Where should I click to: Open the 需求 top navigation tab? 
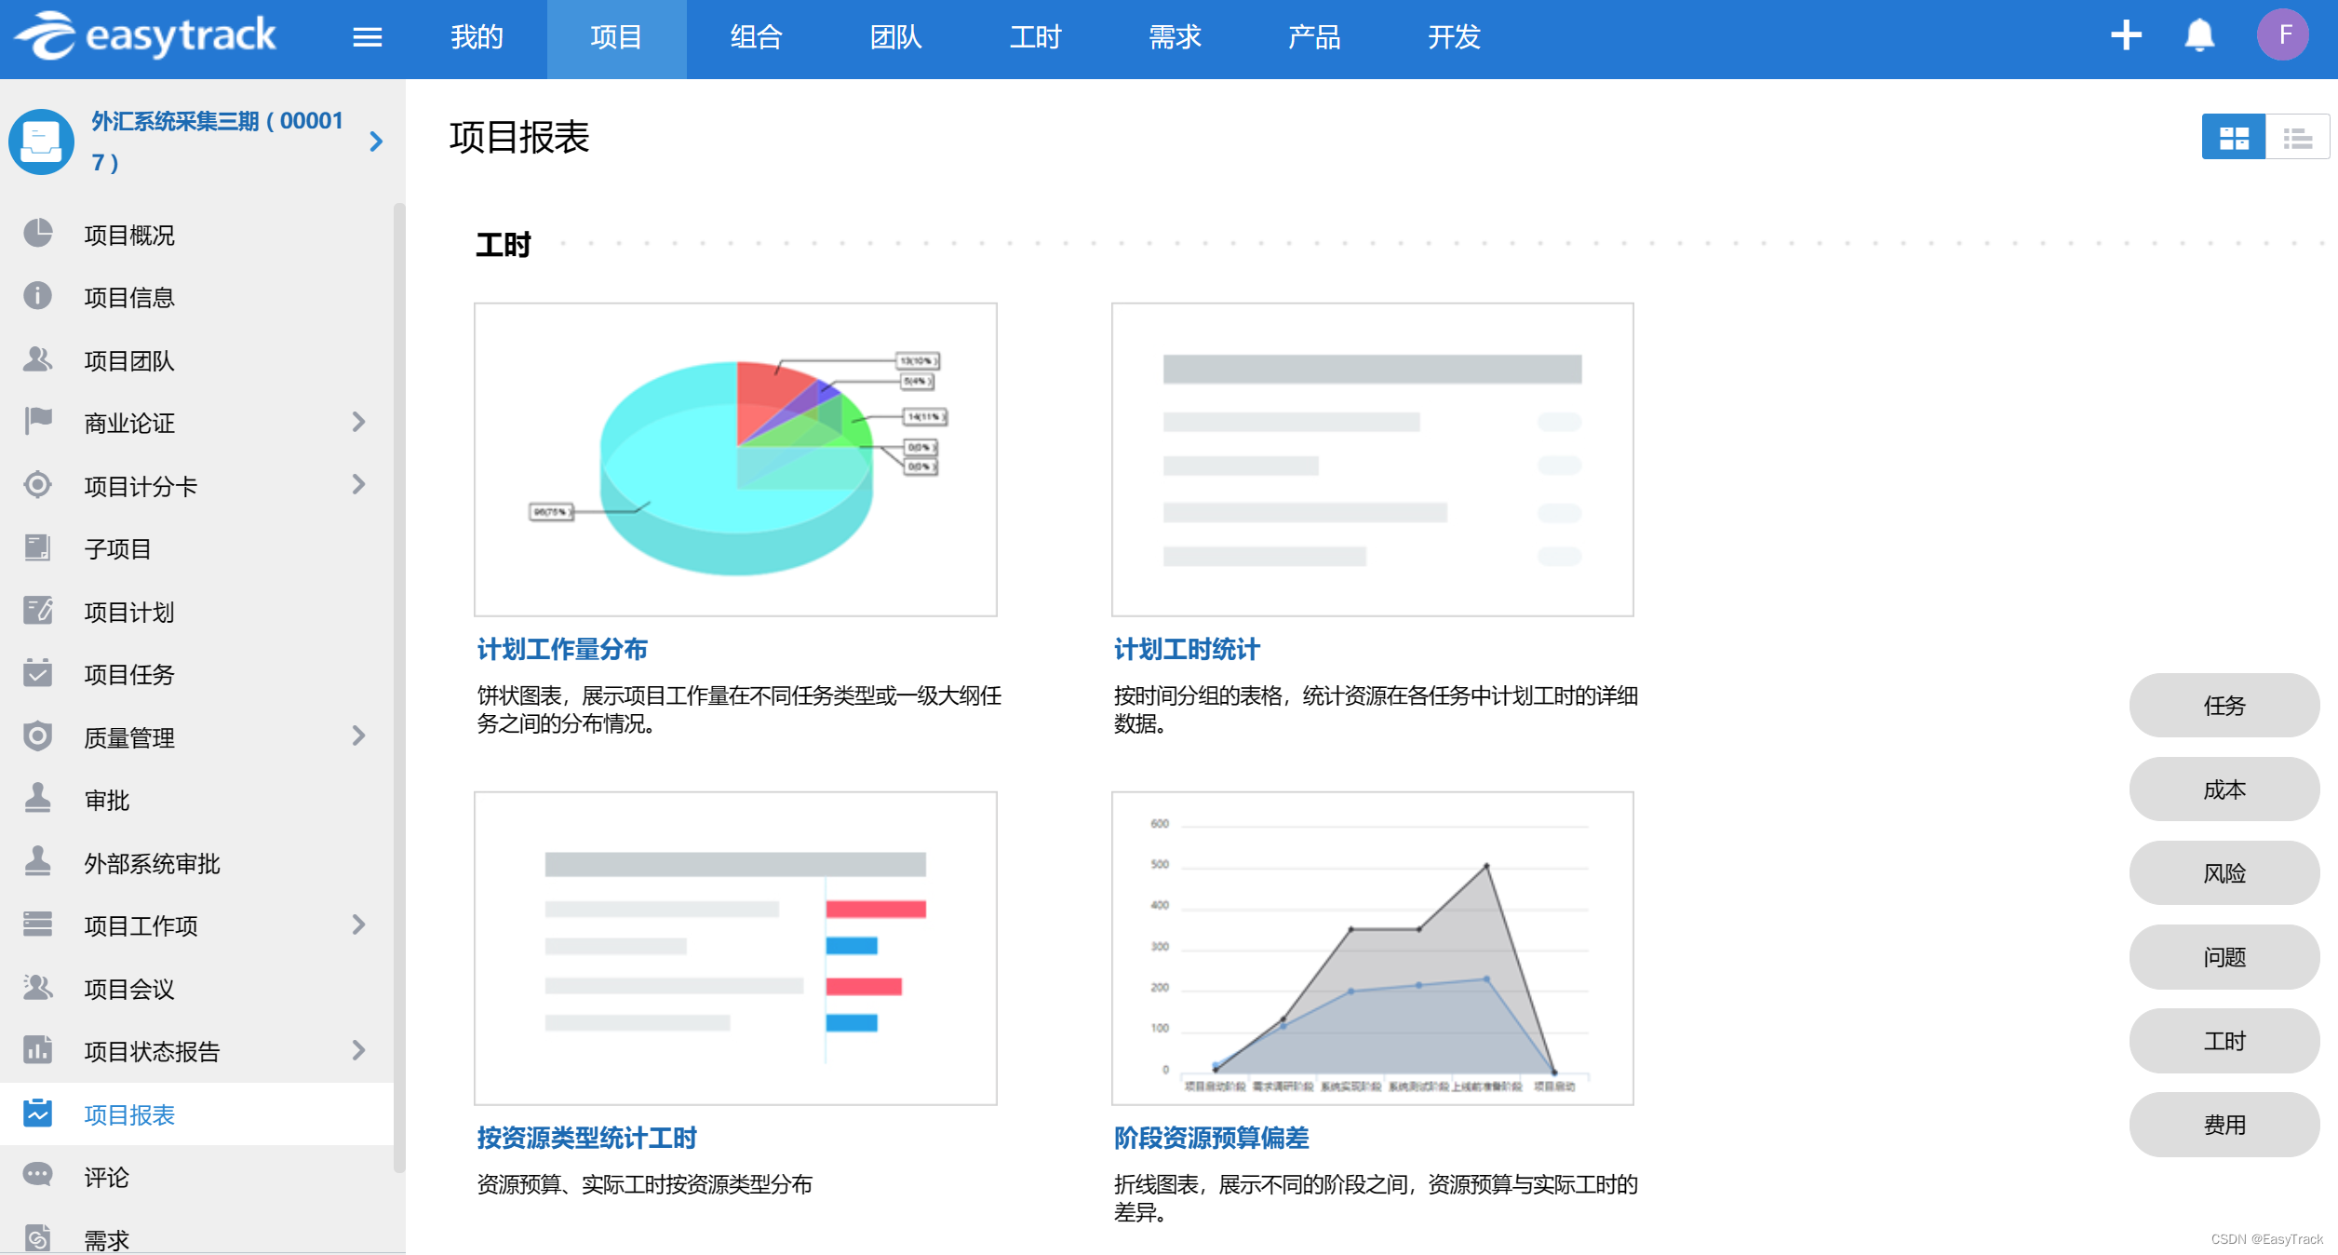coord(1174,37)
